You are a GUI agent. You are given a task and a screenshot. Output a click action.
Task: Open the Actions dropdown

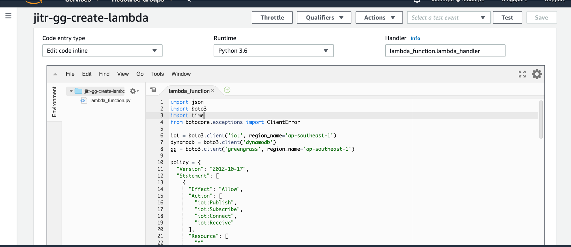[379, 17]
